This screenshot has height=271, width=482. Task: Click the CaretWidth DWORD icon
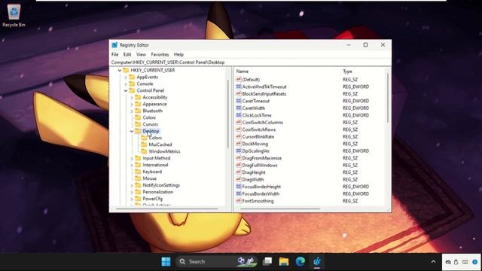tap(239, 108)
